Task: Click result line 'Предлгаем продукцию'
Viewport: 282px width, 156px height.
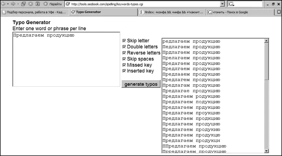Action: (191, 69)
